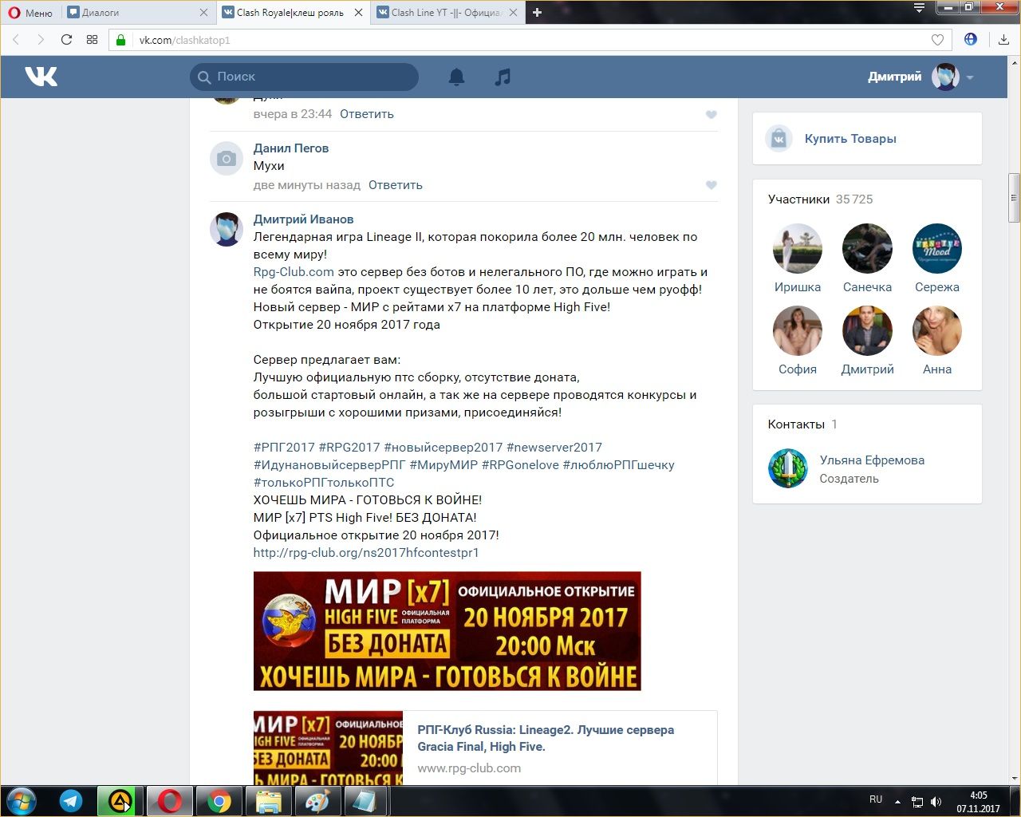Open Google Chrome from the taskbar

219,800
